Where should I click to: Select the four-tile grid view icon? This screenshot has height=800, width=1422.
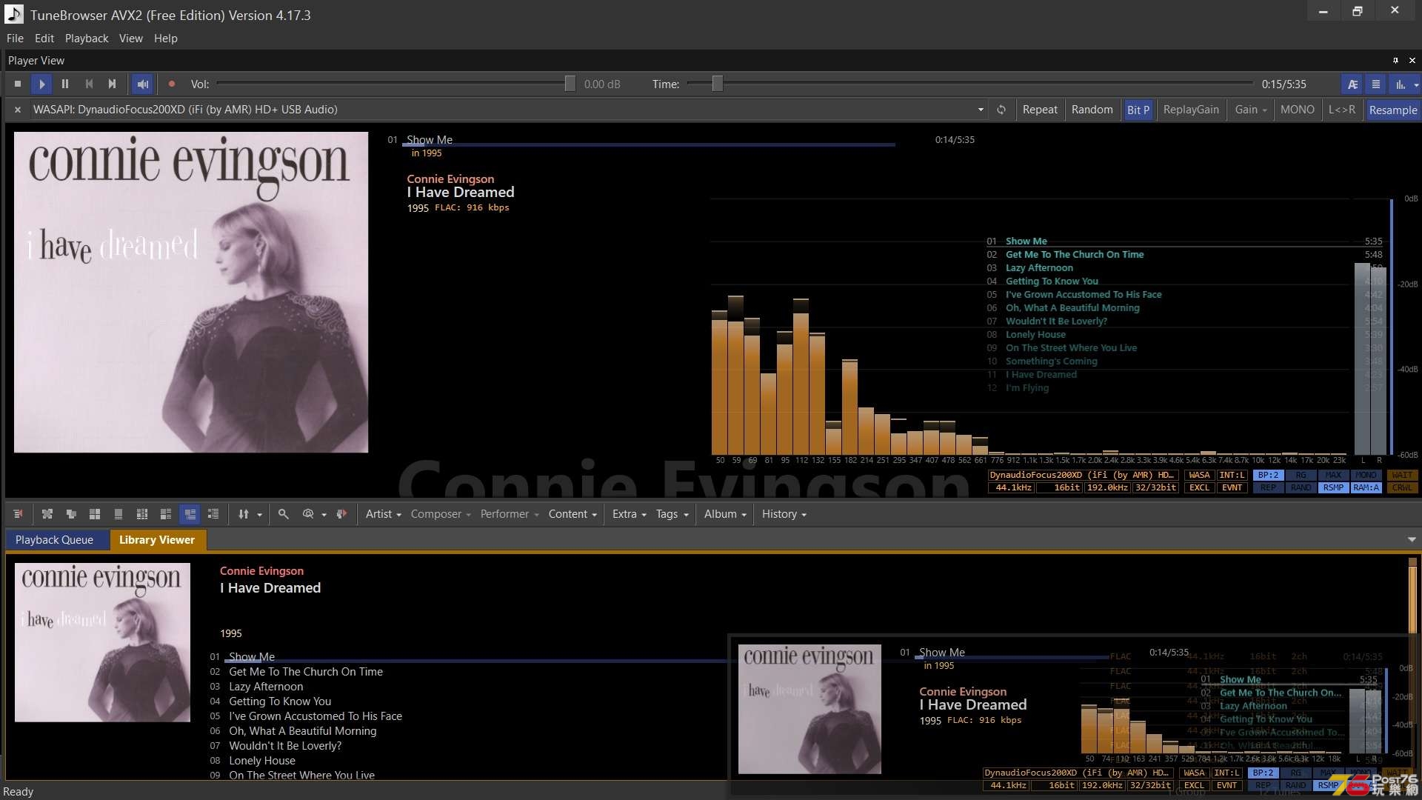(x=95, y=514)
